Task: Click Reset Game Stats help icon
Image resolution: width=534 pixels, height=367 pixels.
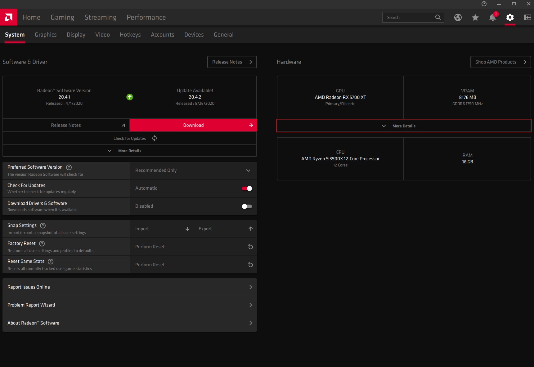Action: pyautogui.click(x=51, y=262)
